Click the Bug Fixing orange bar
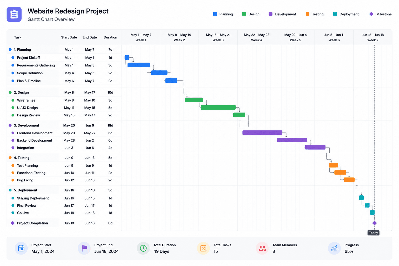 pyautogui.click(x=349, y=180)
